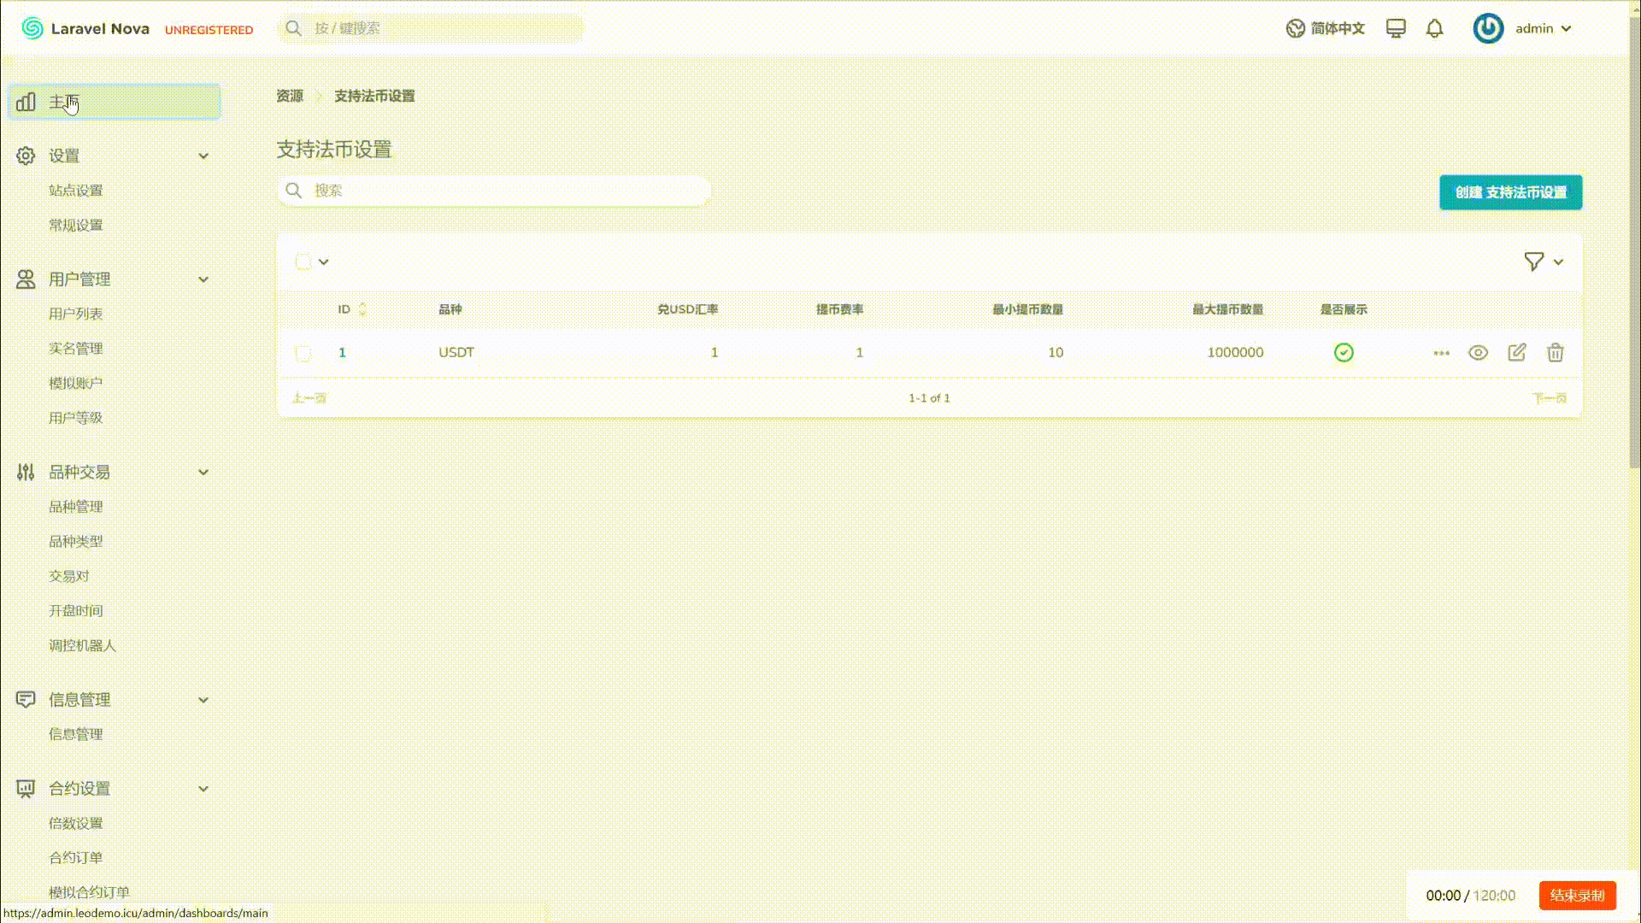Focus the 搜索 resource search field
The height and width of the screenshot is (923, 1641).
click(x=495, y=191)
